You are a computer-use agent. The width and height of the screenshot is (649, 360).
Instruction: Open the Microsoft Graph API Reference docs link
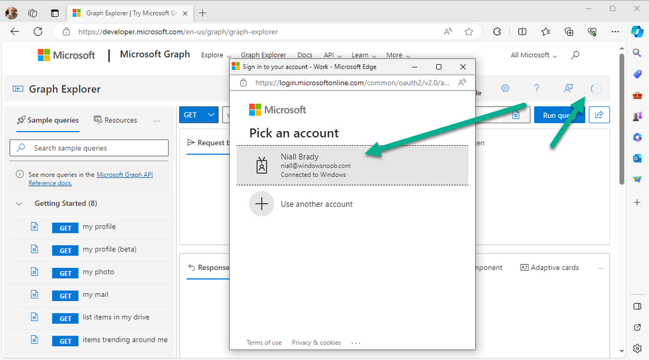point(91,179)
